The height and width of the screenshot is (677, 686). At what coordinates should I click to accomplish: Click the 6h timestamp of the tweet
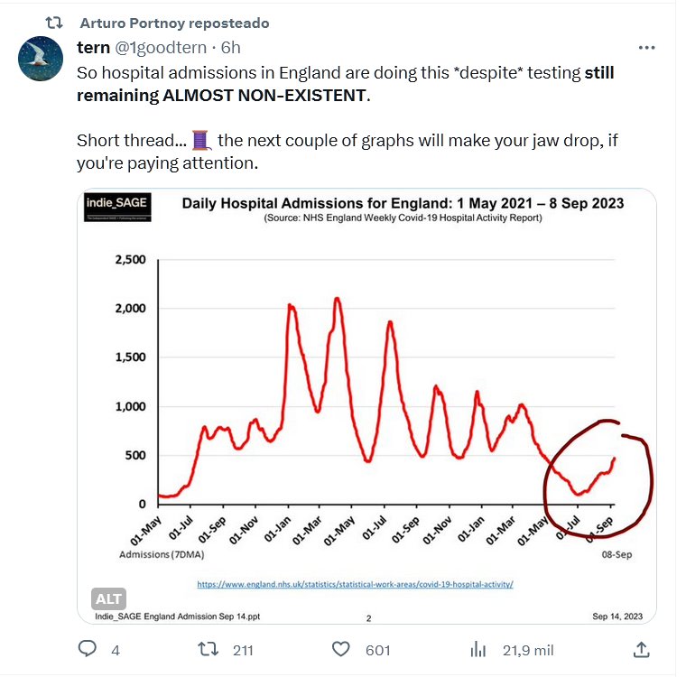[230, 48]
